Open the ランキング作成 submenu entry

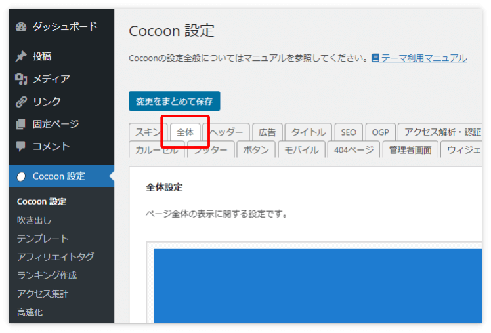coord(47,275)
